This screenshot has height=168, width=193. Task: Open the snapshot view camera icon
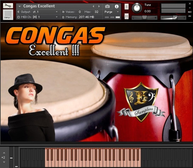tap(107, 6)
